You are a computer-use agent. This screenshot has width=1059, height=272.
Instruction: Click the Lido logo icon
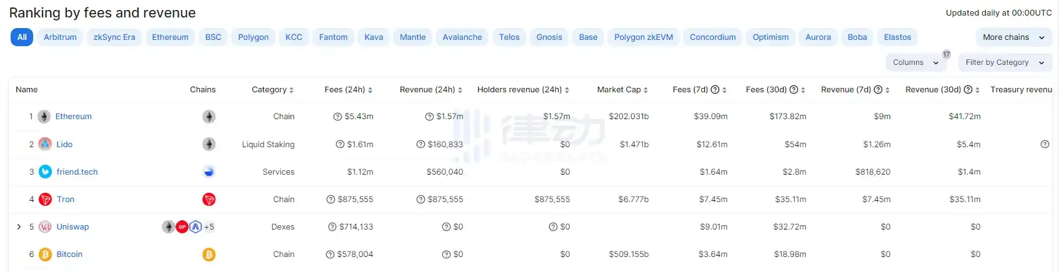click(45, 144)
